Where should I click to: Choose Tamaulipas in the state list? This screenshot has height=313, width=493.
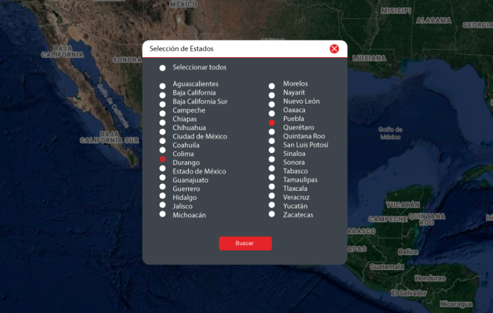[272, 177]
